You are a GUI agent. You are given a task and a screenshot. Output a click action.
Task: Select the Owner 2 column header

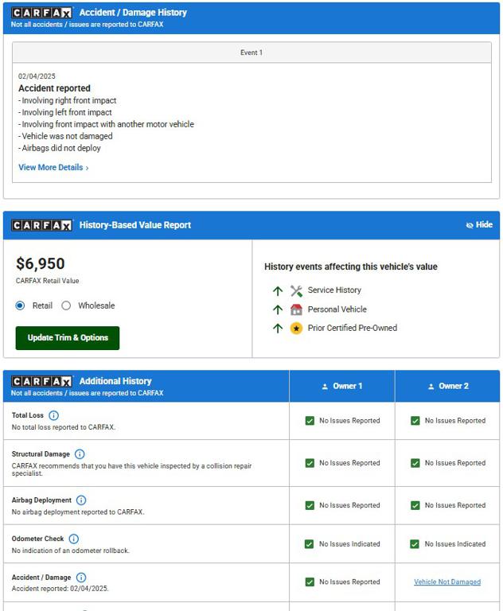click(x=447, y=386)
